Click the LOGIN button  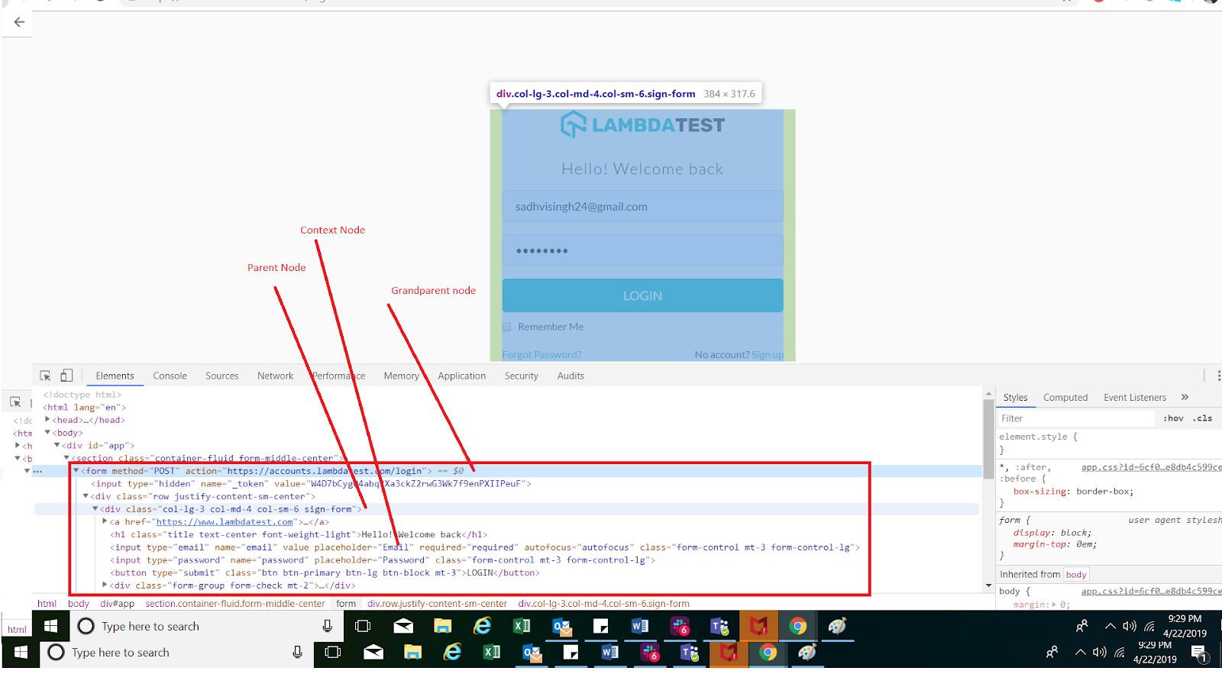(642, 295)
